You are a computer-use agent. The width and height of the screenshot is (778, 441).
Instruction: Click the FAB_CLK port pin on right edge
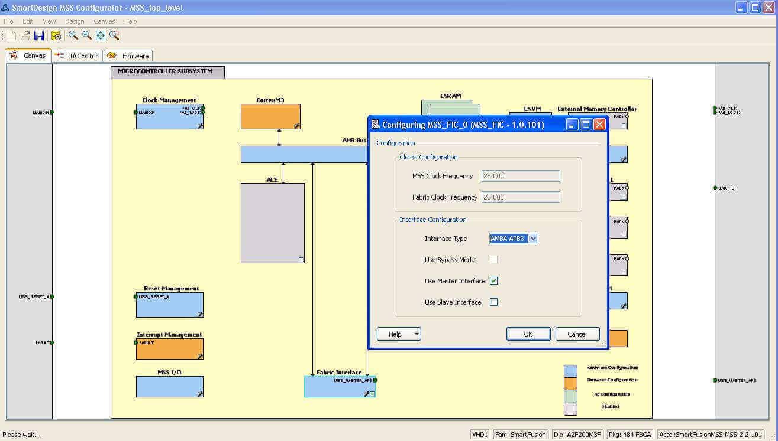pos(715,109)
